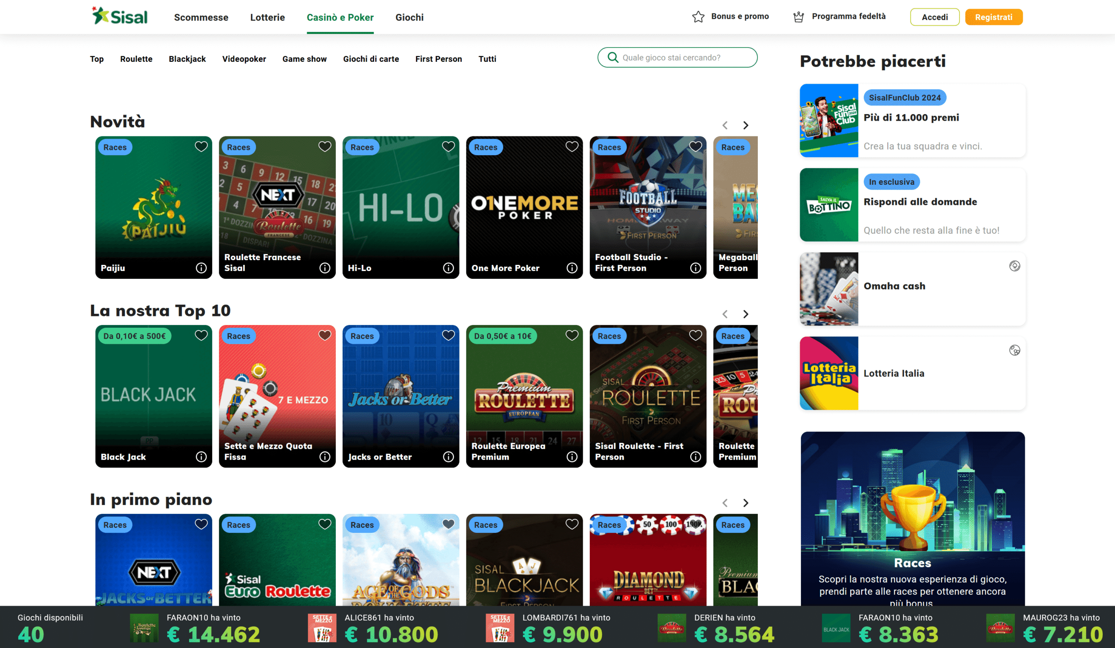Show previous games in In primo piano
Viewport: 1115px width, 648px height.
pos(725,503)
